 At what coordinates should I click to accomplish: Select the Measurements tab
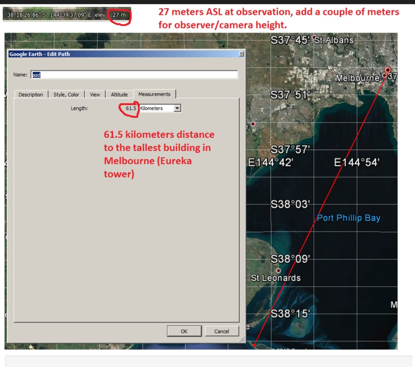(154, 94)
